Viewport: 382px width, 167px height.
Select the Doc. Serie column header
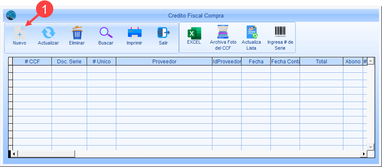point(69,62)
